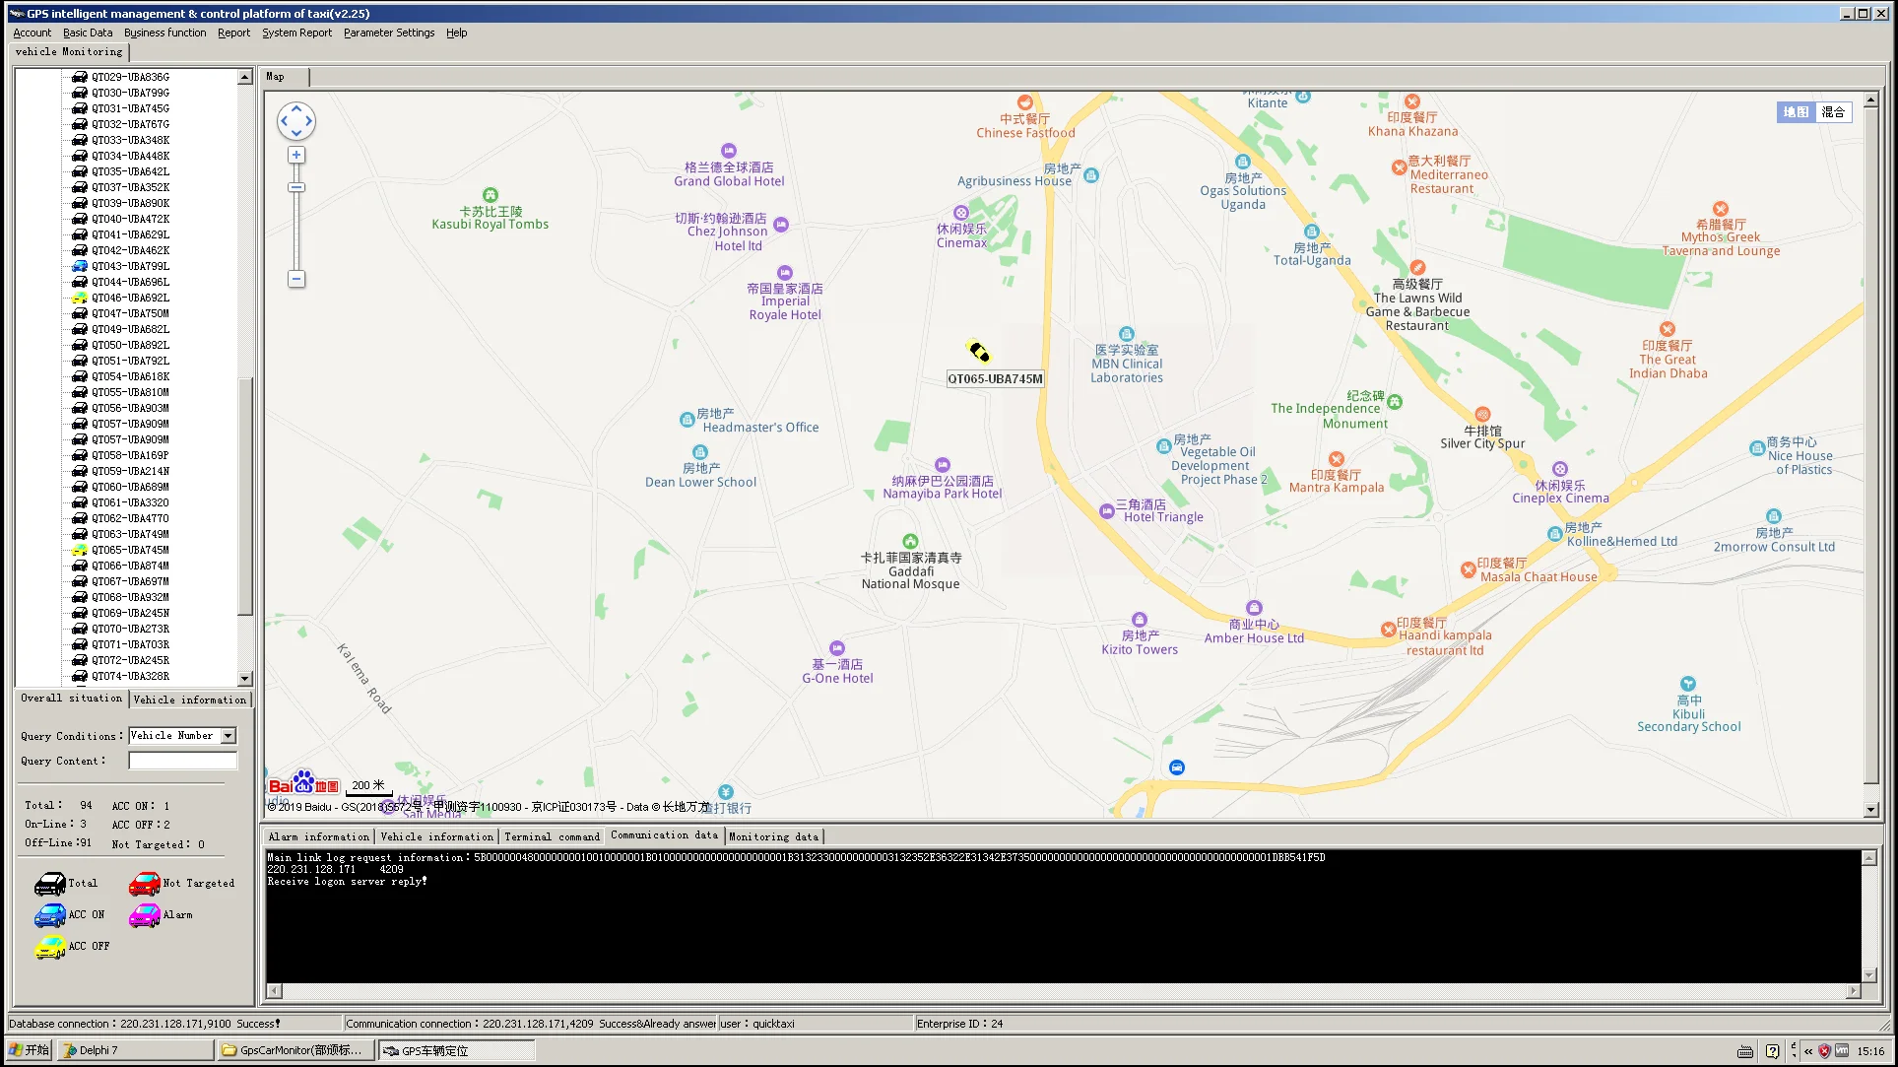Open the Business function menu
This screenshot has width=1898, height=1067.
[164, 33]
